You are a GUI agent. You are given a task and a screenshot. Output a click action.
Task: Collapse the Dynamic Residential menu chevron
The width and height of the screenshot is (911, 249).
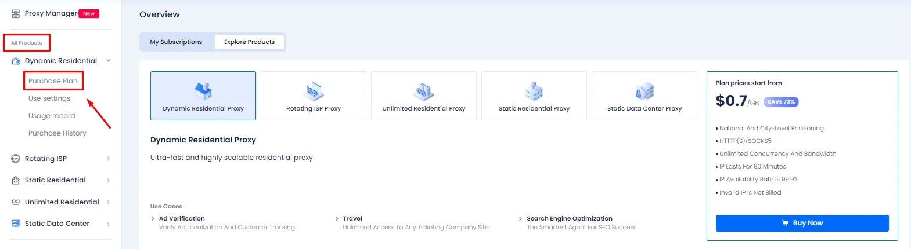coord(108,61)
